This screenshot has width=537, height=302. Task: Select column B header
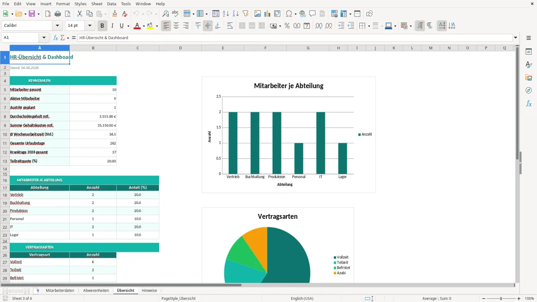[93, 48]
